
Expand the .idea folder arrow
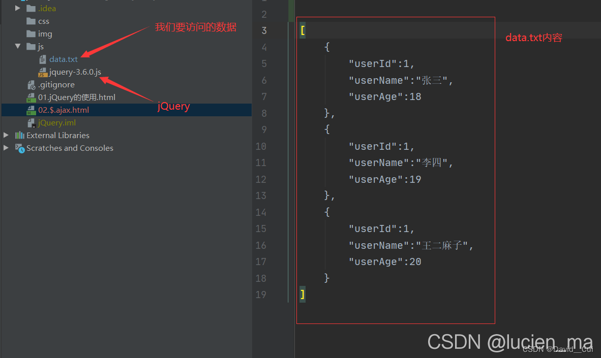click(18, 8)
